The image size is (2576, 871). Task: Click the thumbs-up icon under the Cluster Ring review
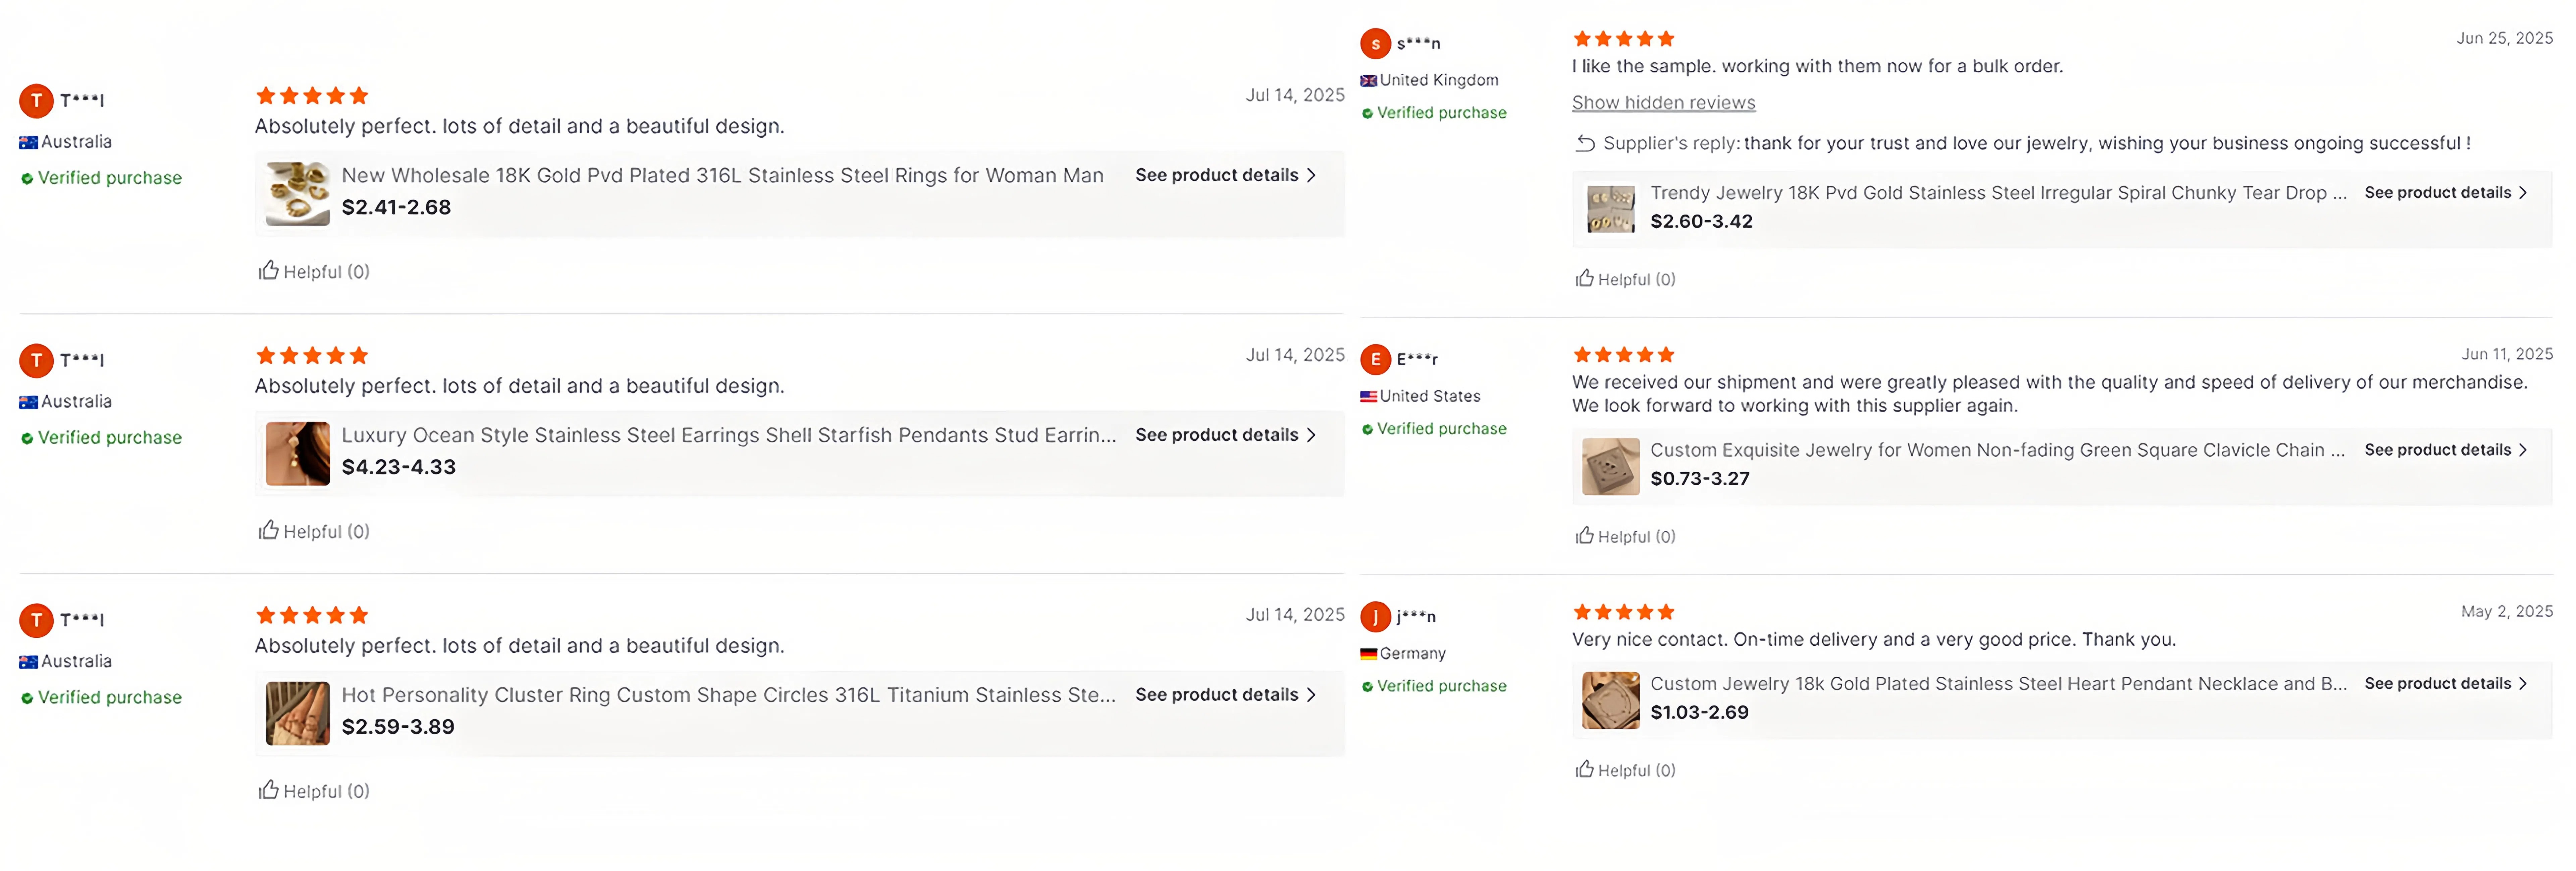[x=268, y=790]
